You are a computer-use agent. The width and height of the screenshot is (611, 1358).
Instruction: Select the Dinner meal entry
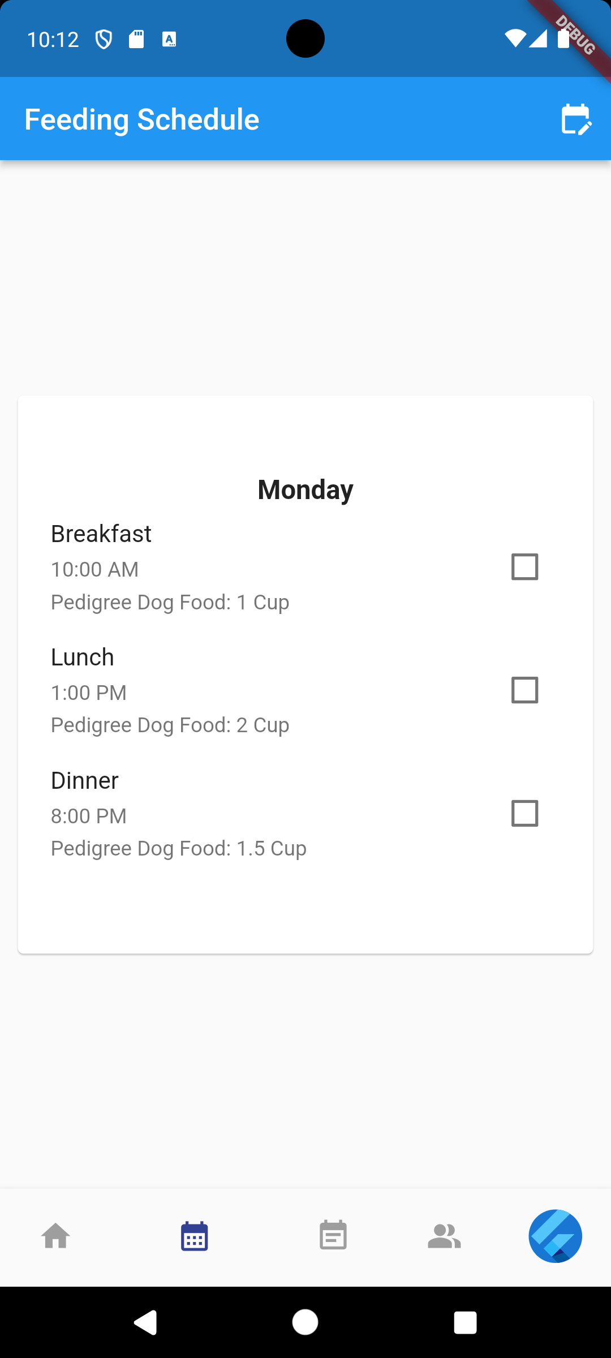(x=85, y=781)
